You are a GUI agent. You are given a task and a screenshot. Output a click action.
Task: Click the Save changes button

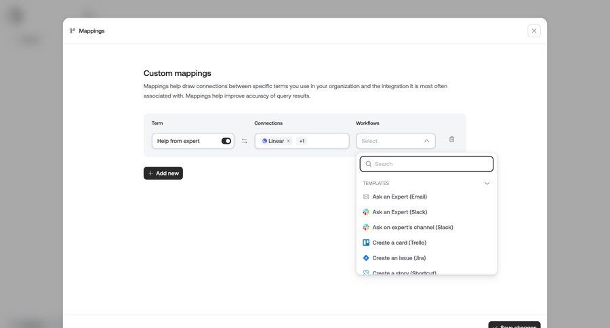click(514, 325)
